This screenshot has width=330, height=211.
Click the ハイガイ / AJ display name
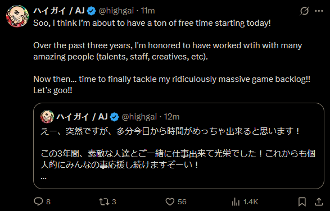(x=59, y=11)
